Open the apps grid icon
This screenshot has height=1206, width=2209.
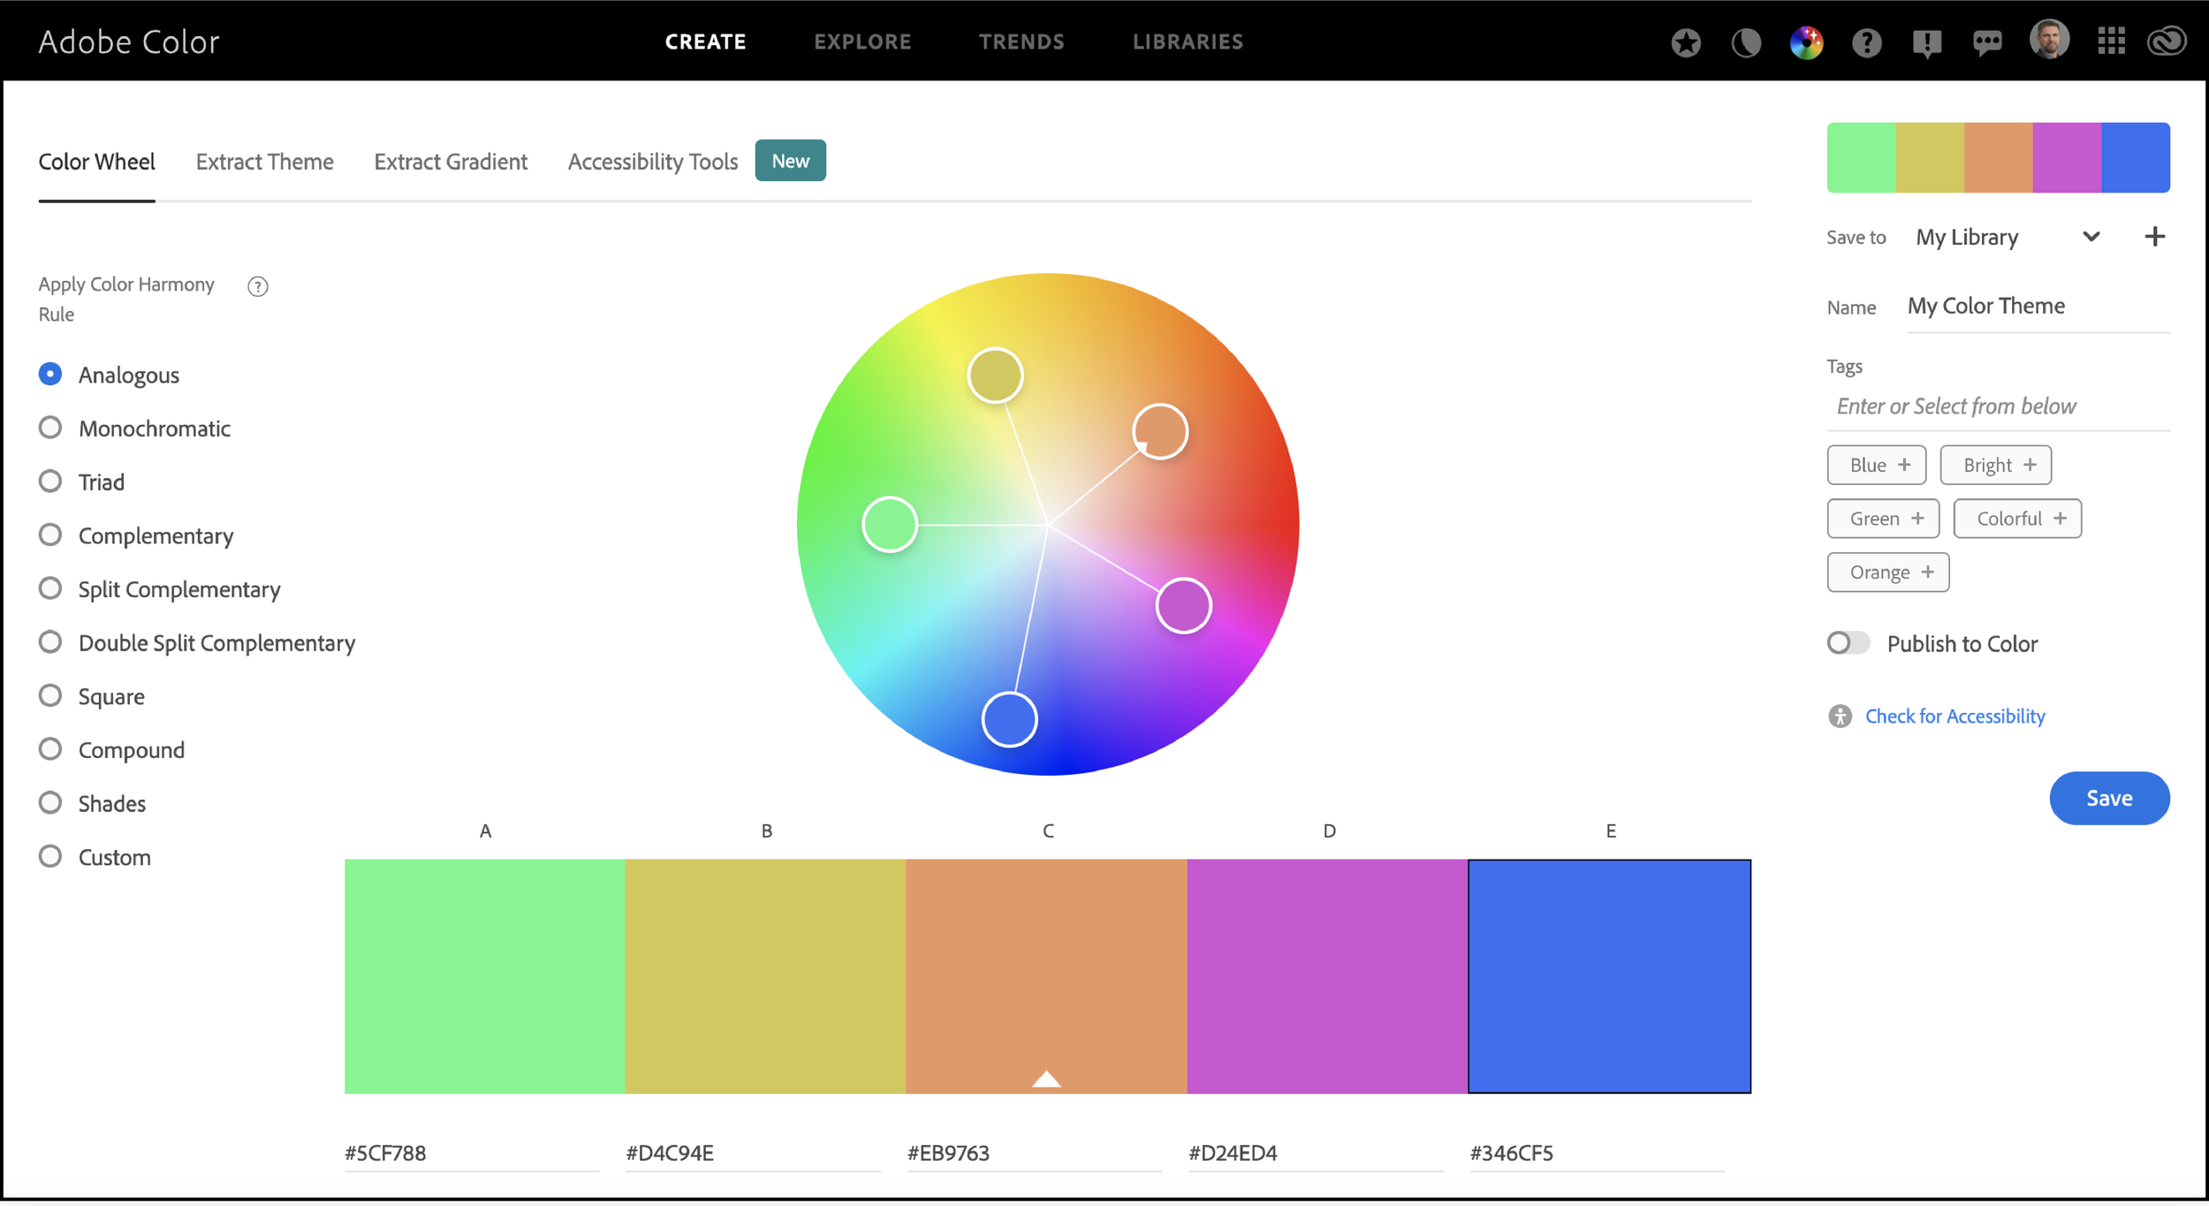(x=2111, y=41)
